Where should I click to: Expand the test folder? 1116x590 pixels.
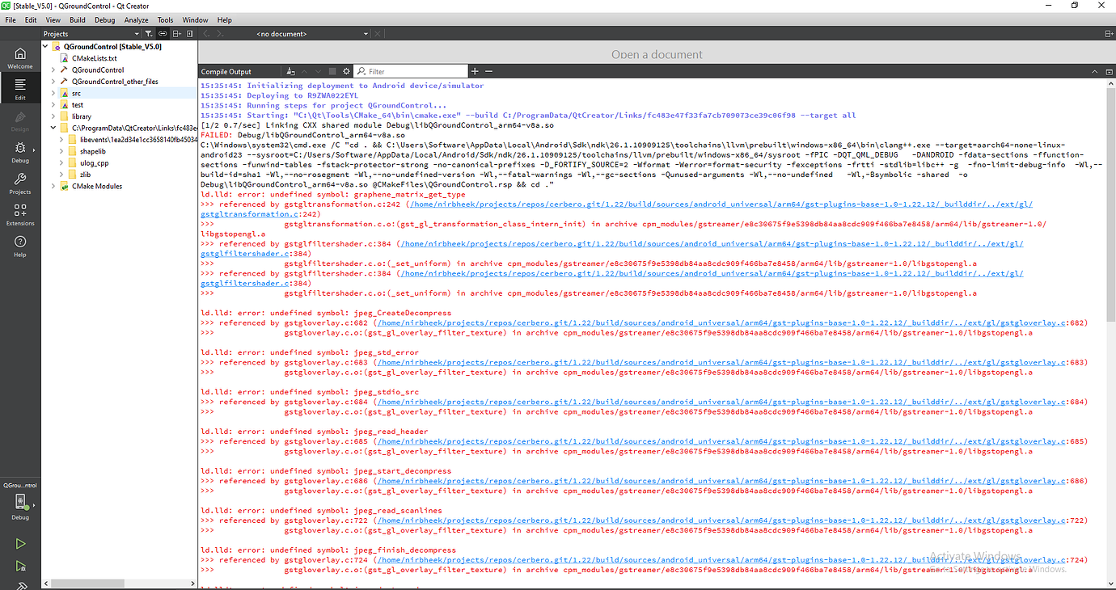pyautogui.click(x=53, y=105)
